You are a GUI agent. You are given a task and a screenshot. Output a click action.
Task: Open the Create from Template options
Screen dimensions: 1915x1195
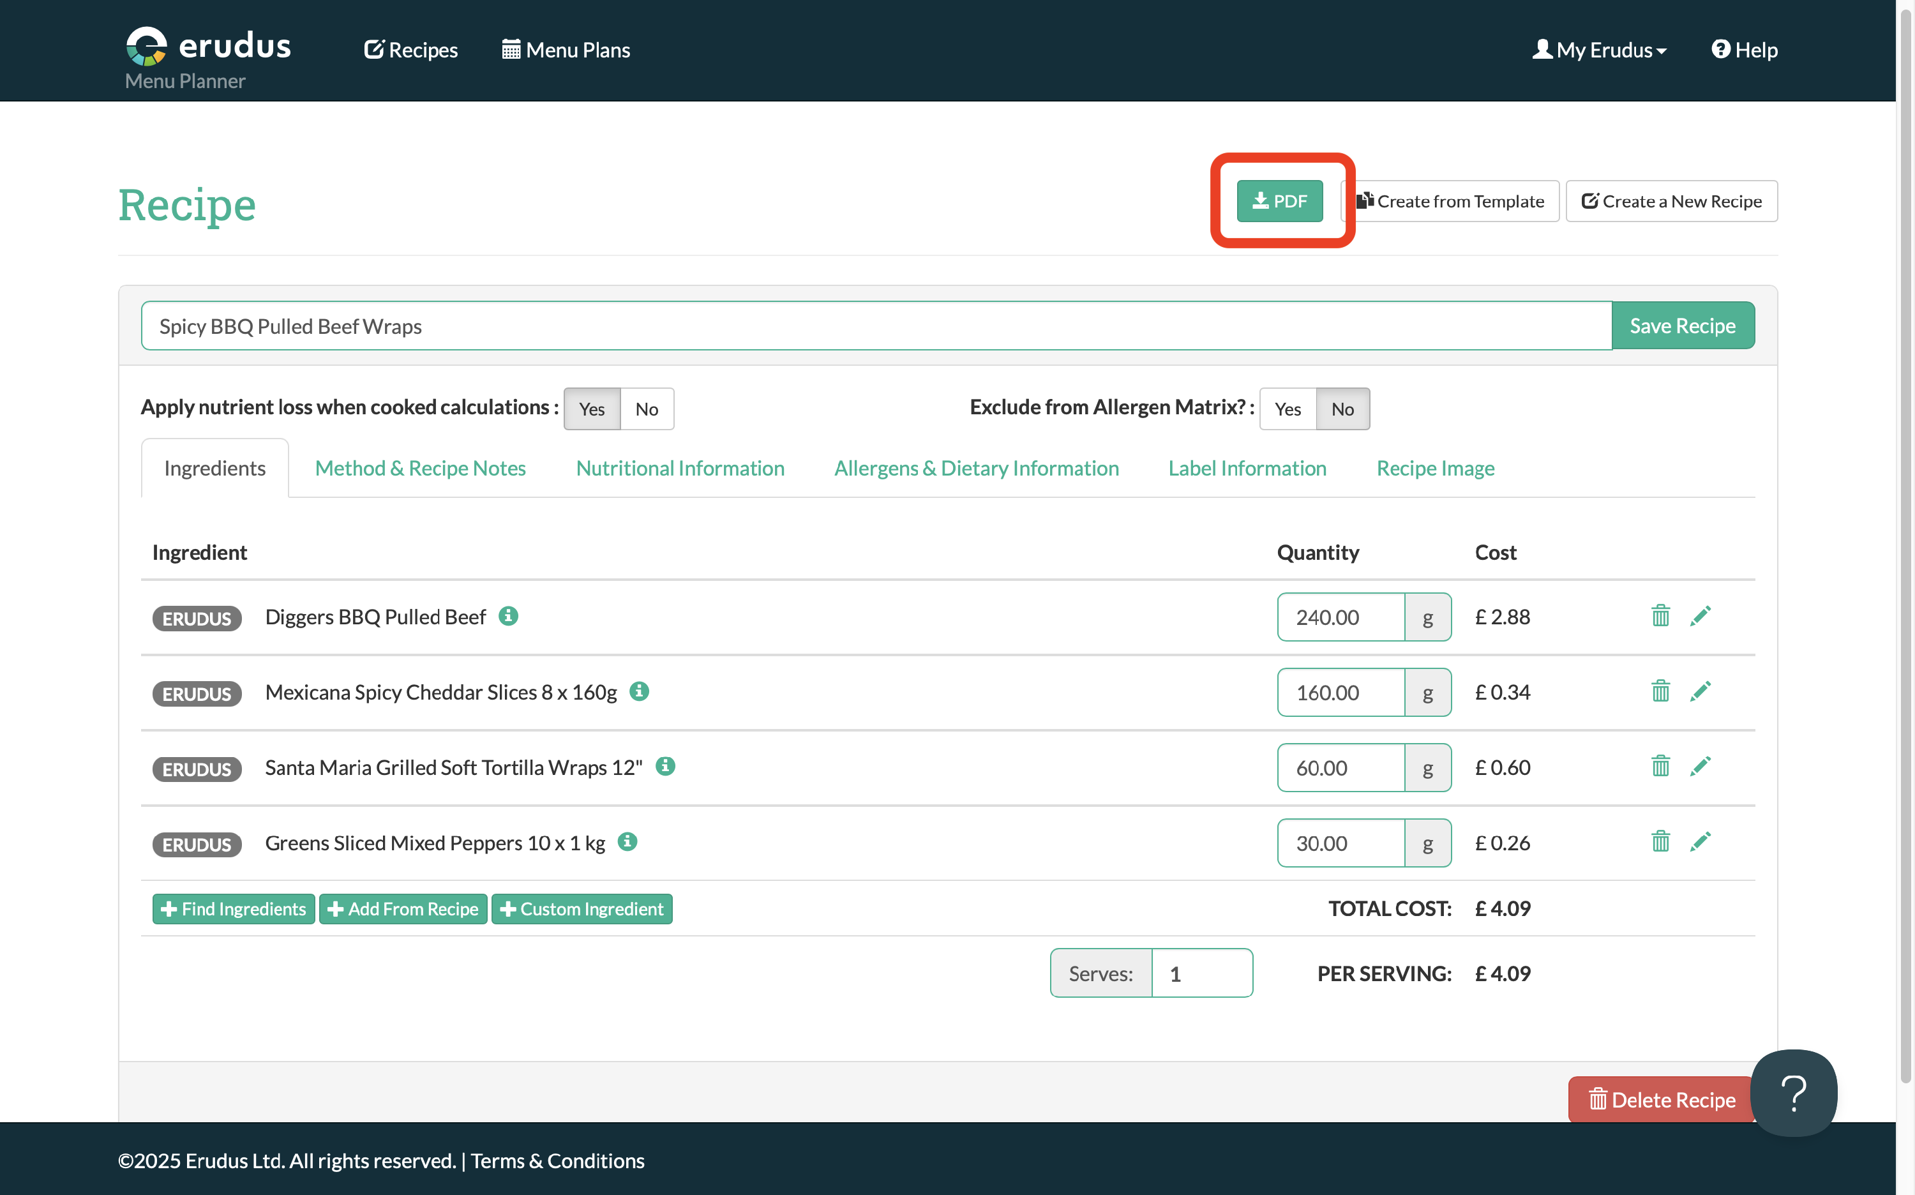pos(1451,202)
